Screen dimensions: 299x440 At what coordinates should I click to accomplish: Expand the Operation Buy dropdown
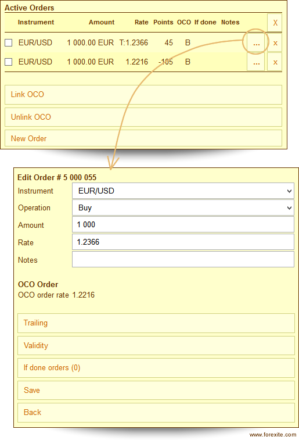[183, 208]
